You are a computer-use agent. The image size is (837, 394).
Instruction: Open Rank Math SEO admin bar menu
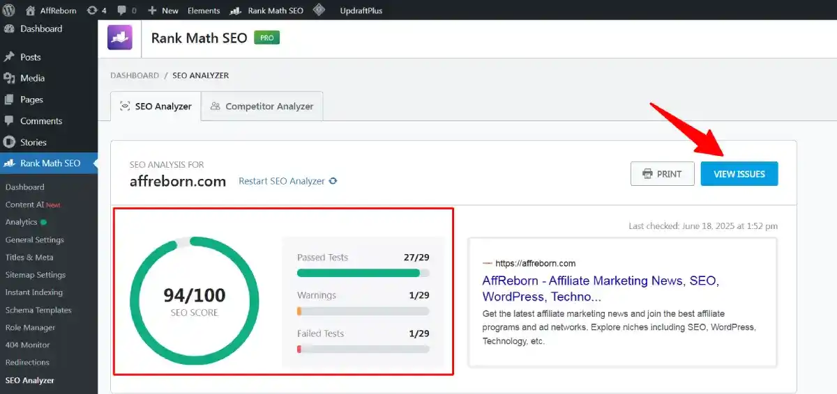coord(266,10)
